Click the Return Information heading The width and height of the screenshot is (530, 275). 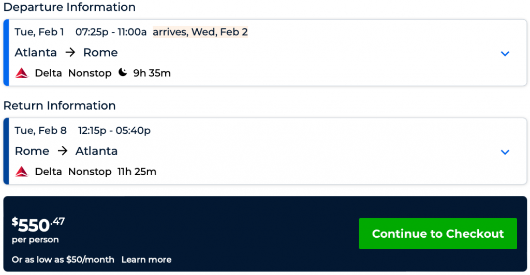click(60, 105)
